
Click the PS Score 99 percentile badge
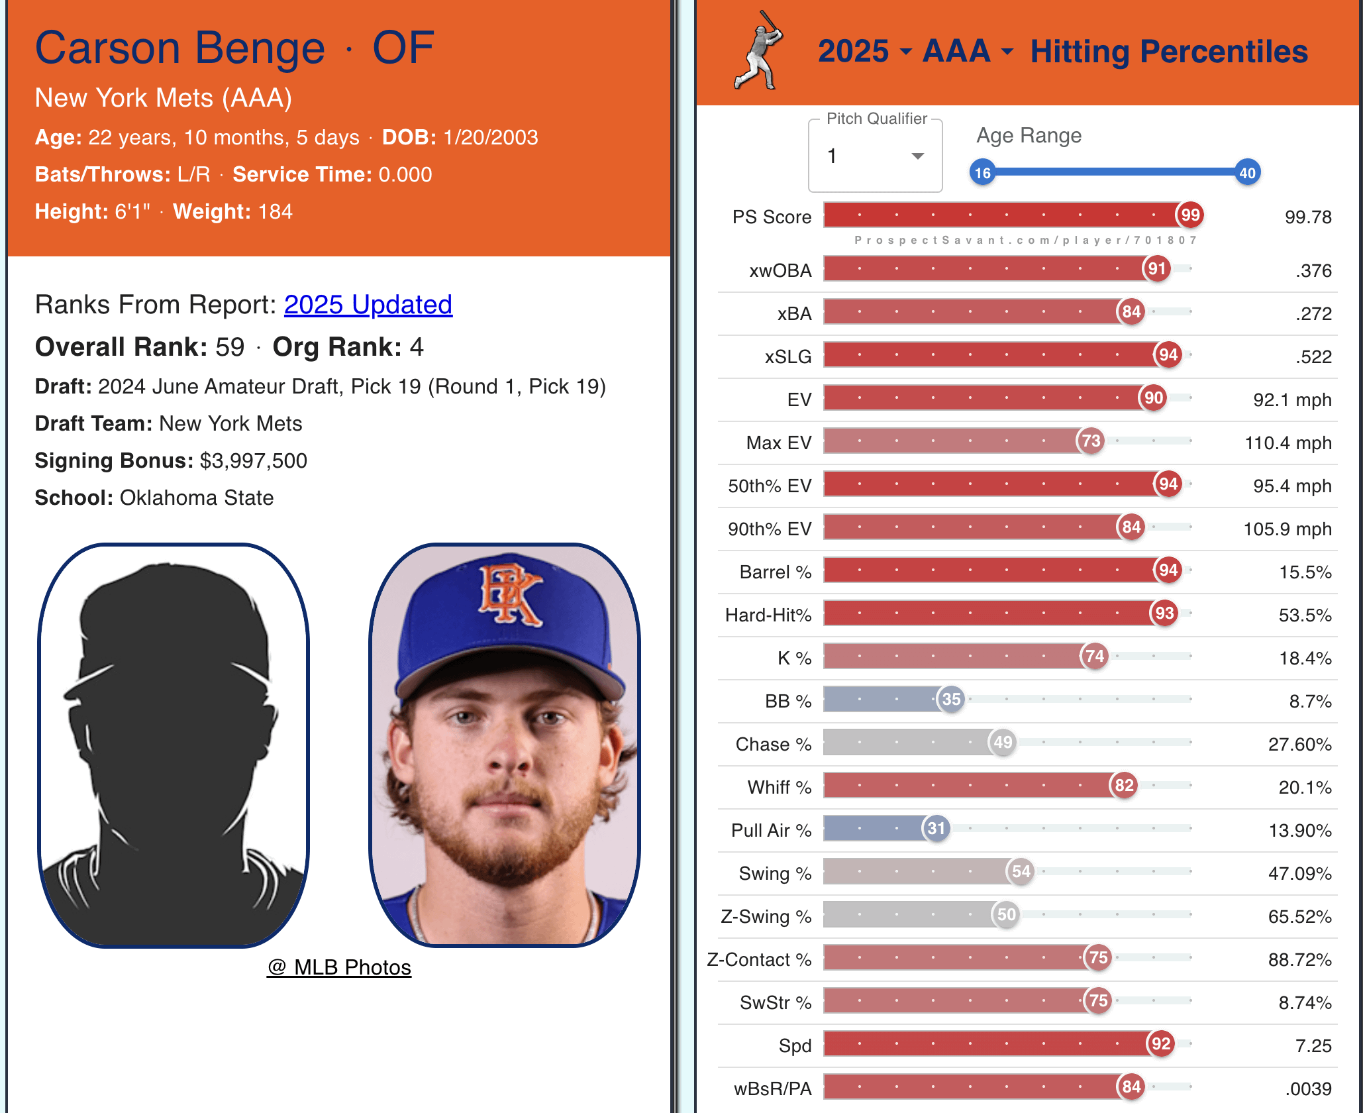point(1190,215)
